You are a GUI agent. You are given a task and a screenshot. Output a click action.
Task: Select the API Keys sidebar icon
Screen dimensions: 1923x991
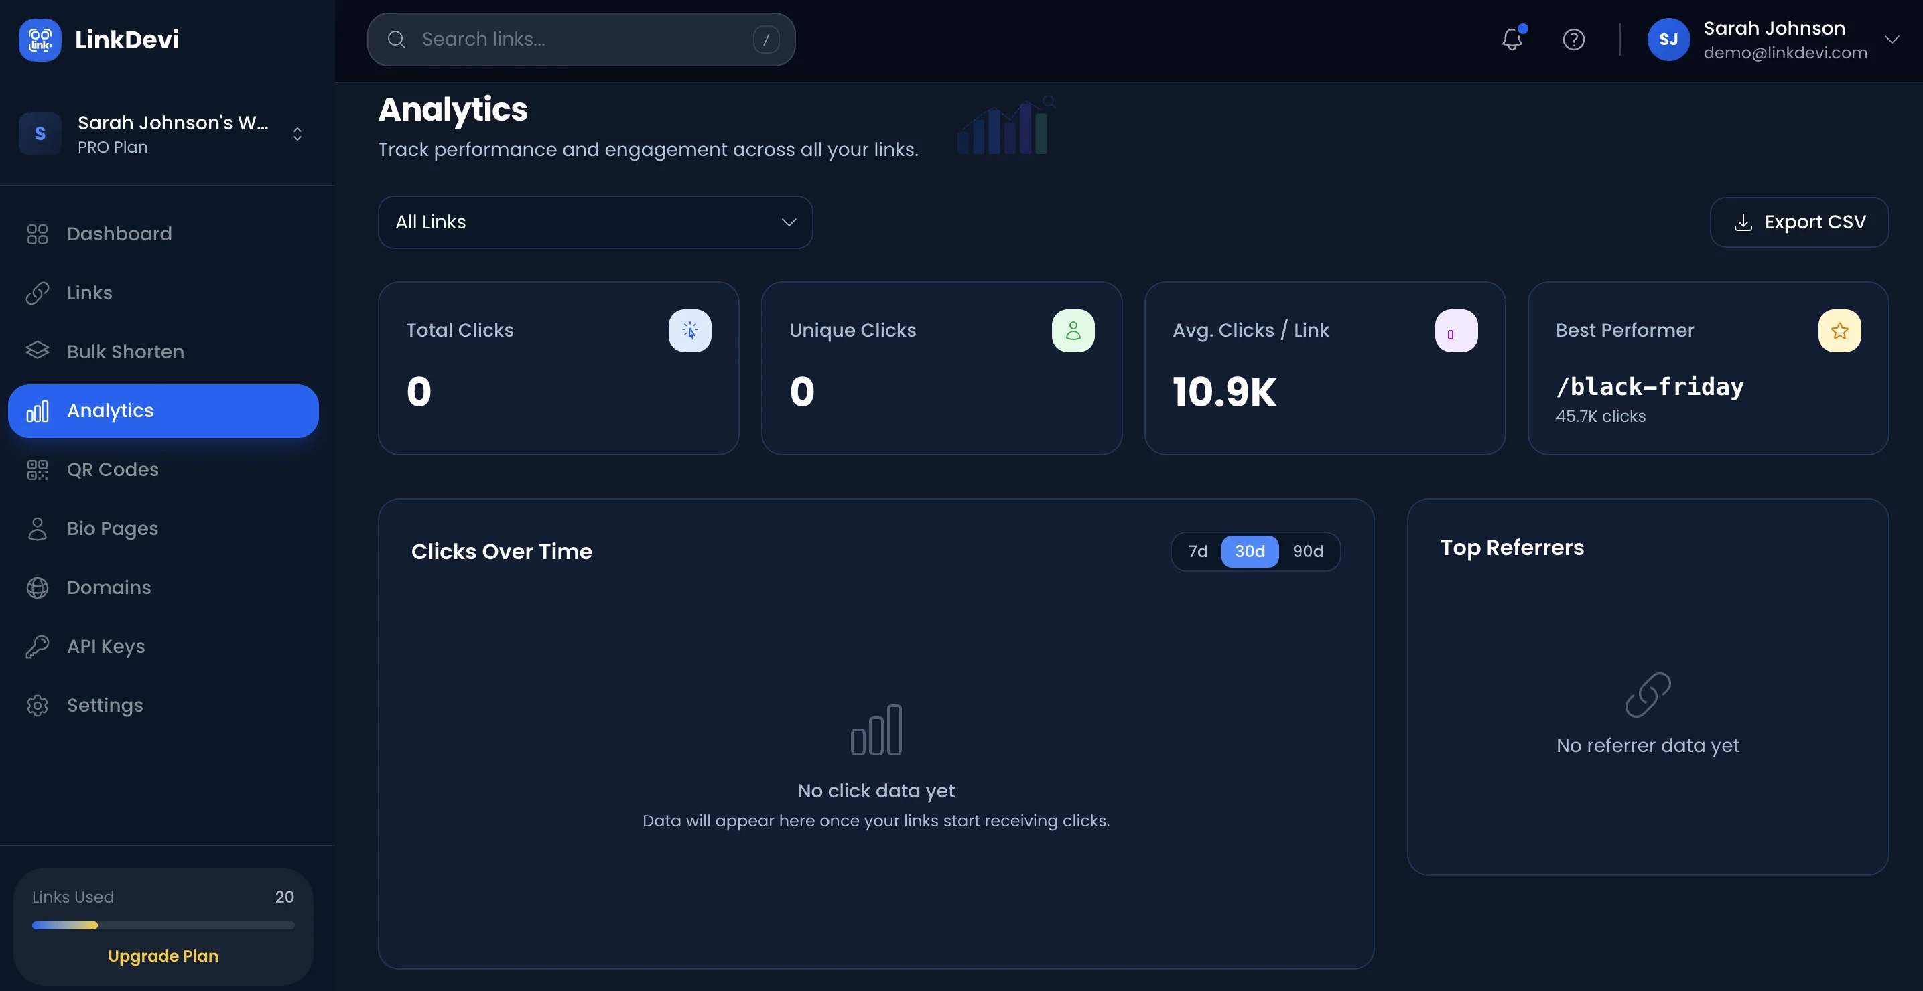coord(38,646)
